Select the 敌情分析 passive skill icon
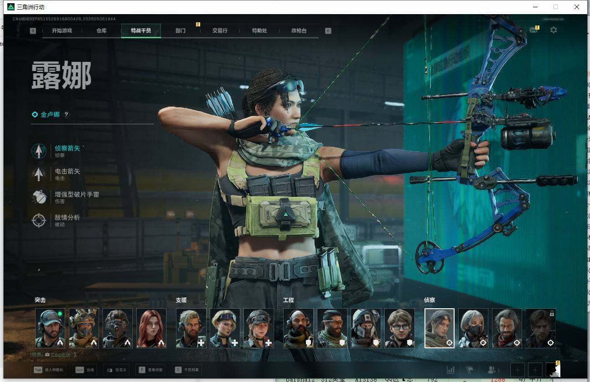 pyautogui.click(x=39, y=220)
